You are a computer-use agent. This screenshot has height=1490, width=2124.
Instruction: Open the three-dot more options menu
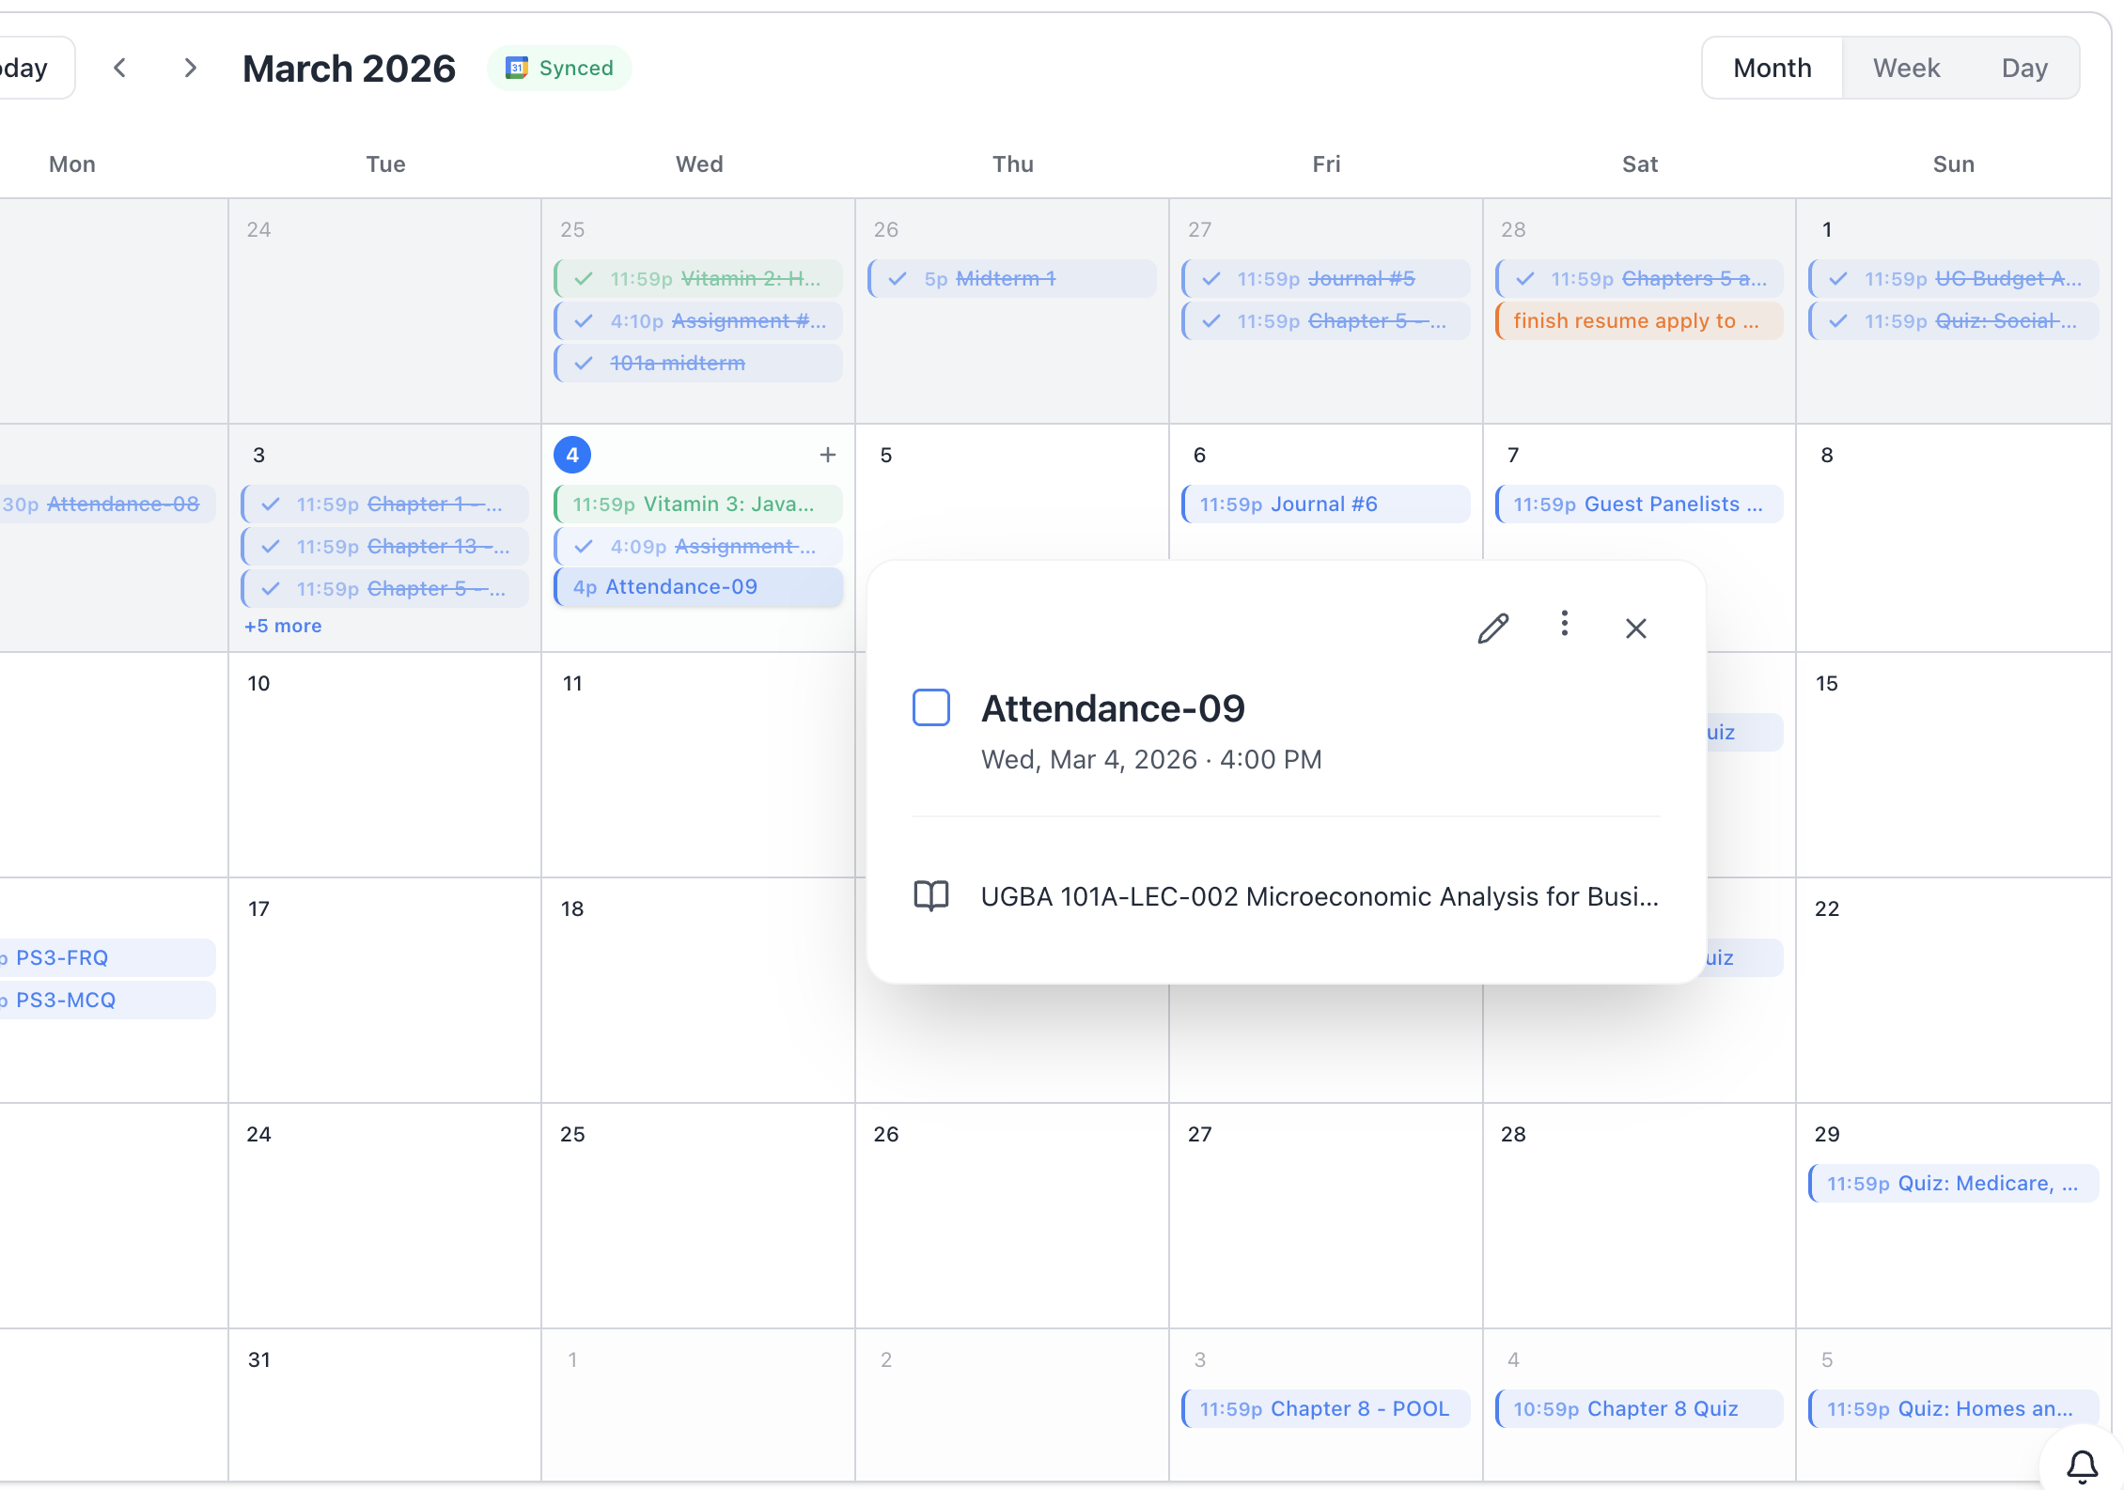pyautogui.click(x=1564, y=624)
